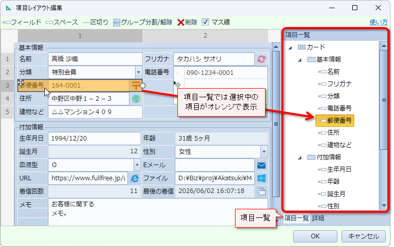This screenshot has width=394, height=247.
Task: Click the URL input field
Action: (x=88, y=178)
